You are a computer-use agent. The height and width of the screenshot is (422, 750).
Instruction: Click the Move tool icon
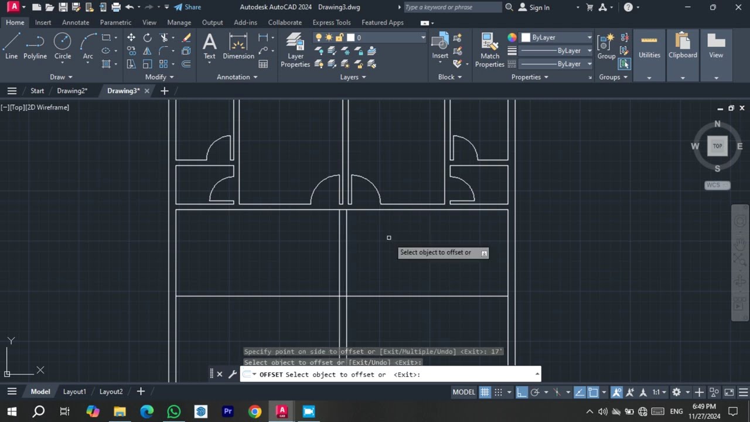tap(131, 38)
